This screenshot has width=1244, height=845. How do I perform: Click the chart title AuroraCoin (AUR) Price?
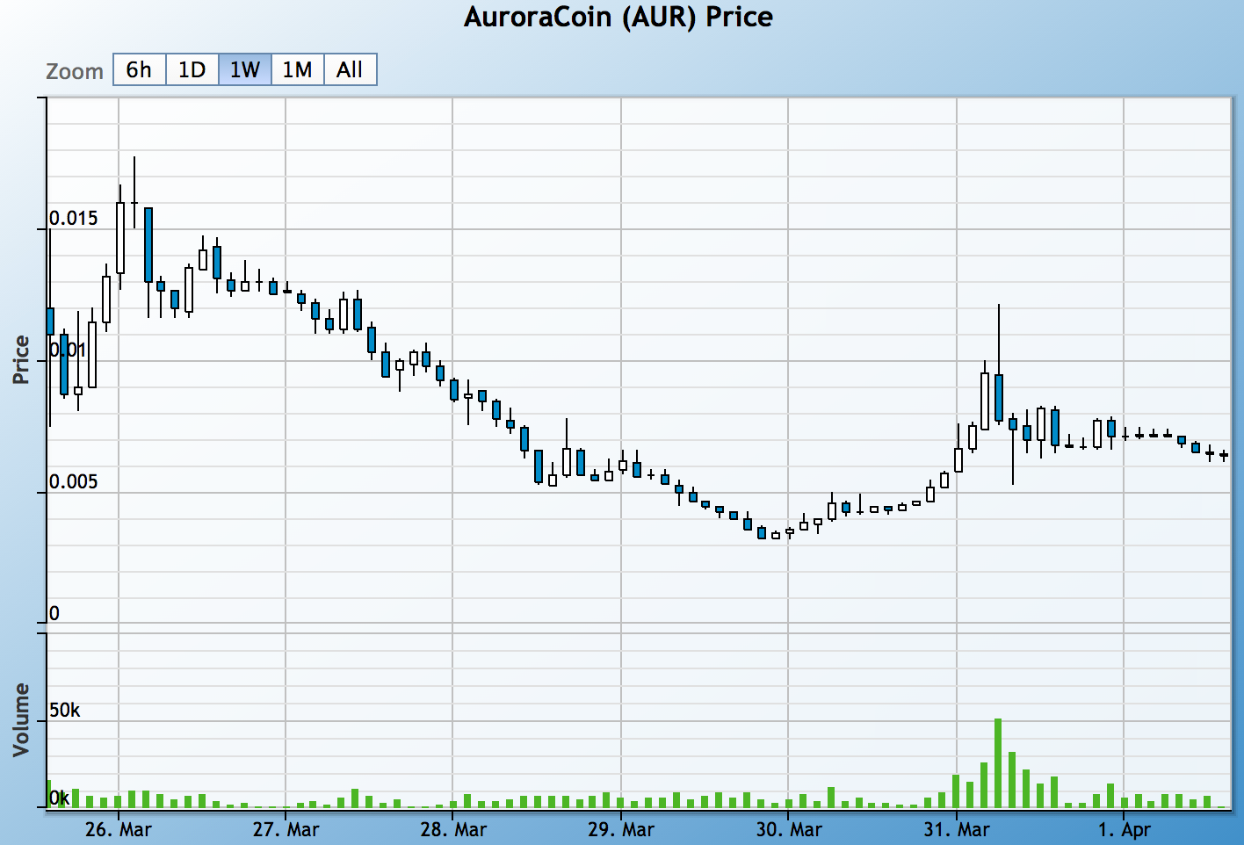point(618,18)
